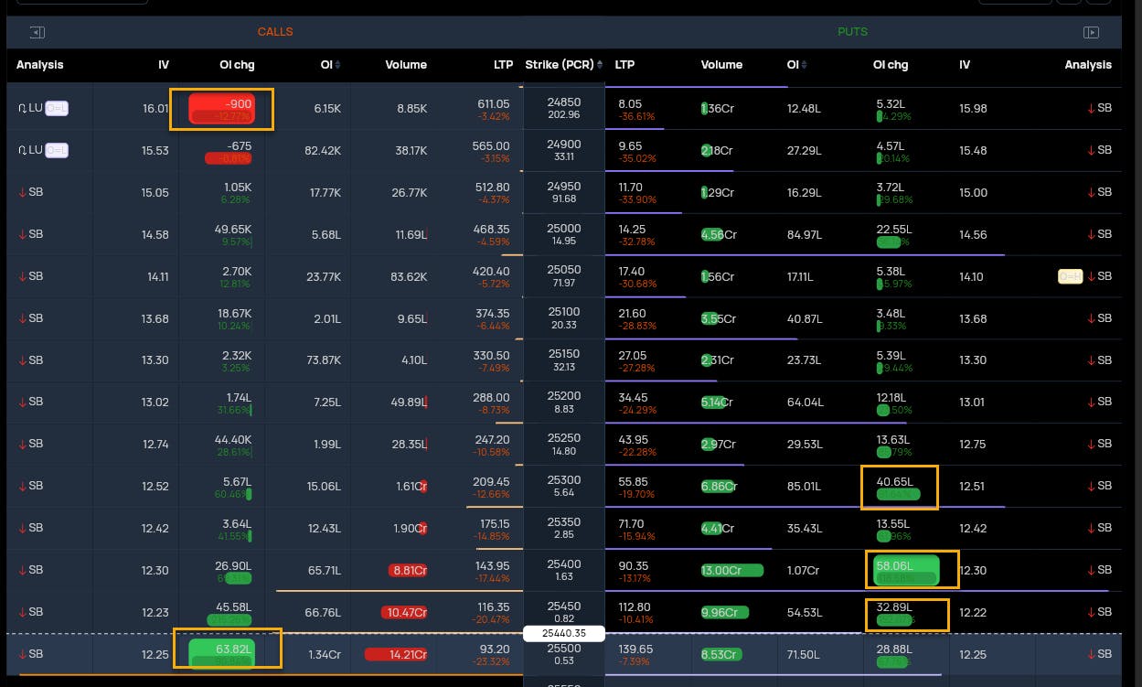Click the PUTS section heading
The image size is (1142, 687).
click(853, 32)
